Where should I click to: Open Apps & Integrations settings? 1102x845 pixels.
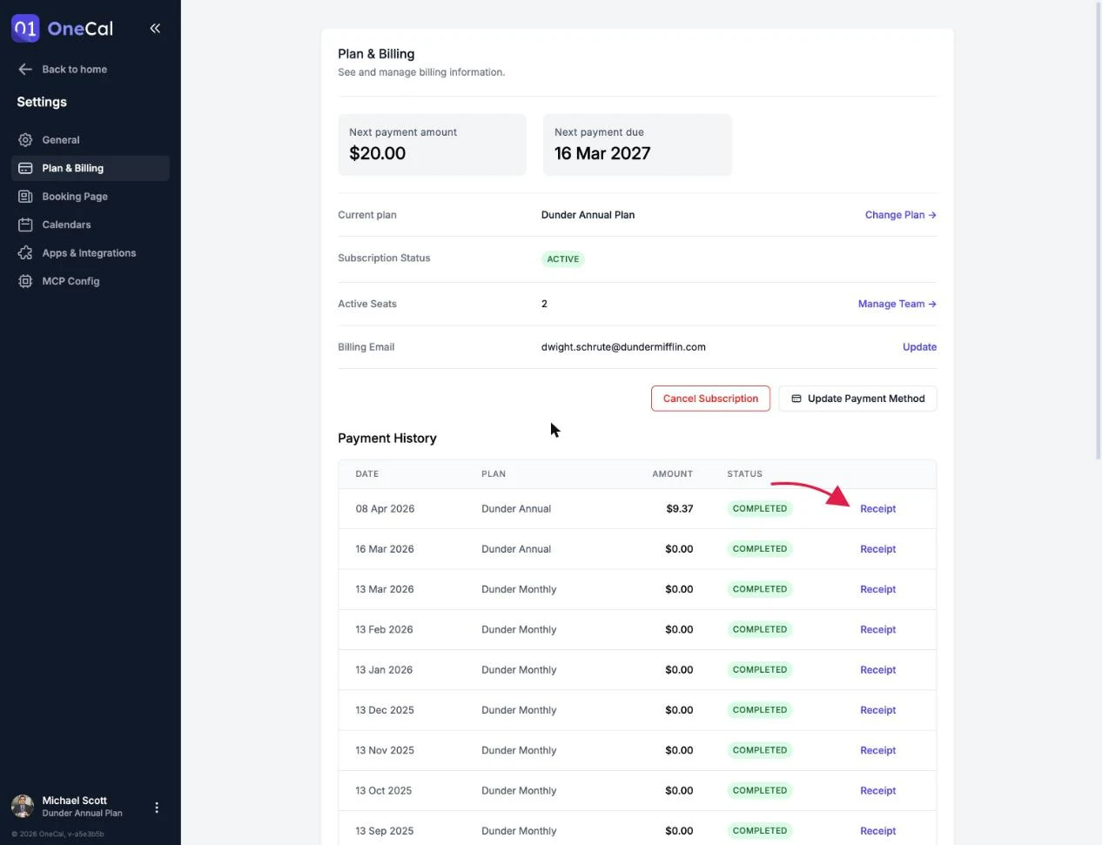pyautogui.click(x=91, y=253)
